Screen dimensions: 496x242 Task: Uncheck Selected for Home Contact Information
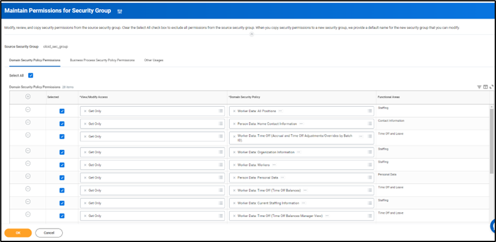pos(62,124)
